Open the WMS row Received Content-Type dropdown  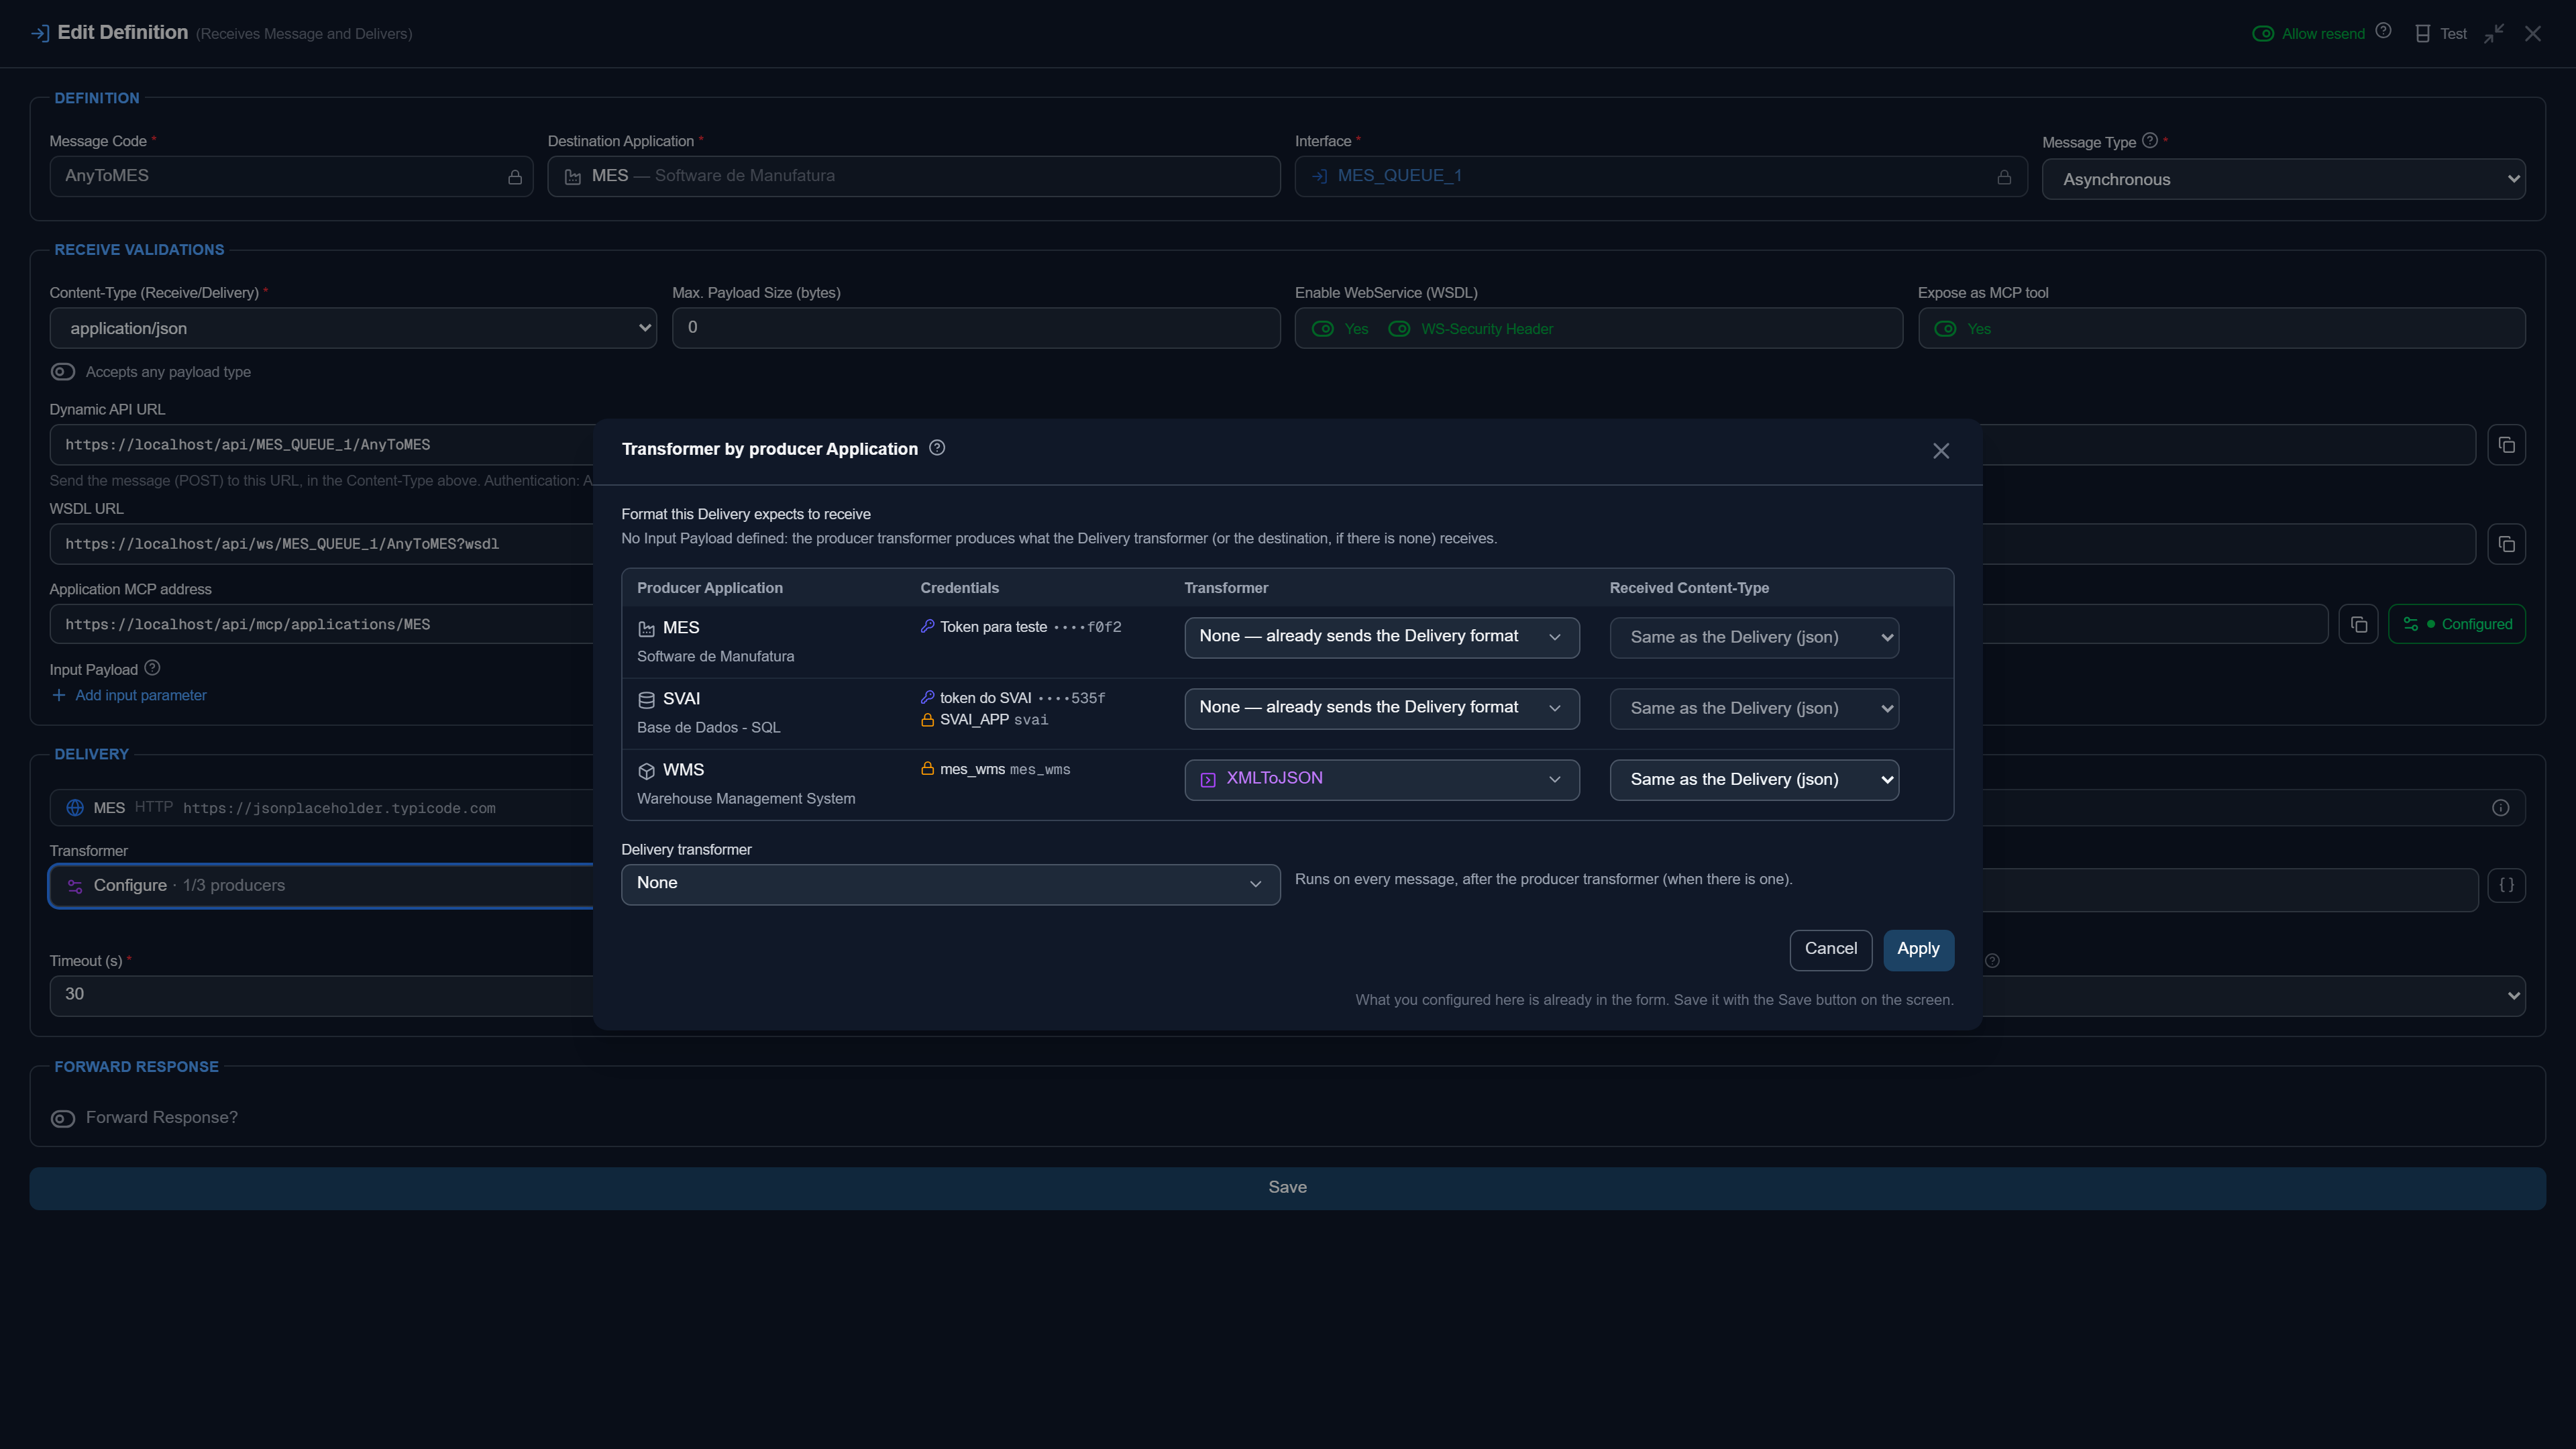(x=1754, y=779)
